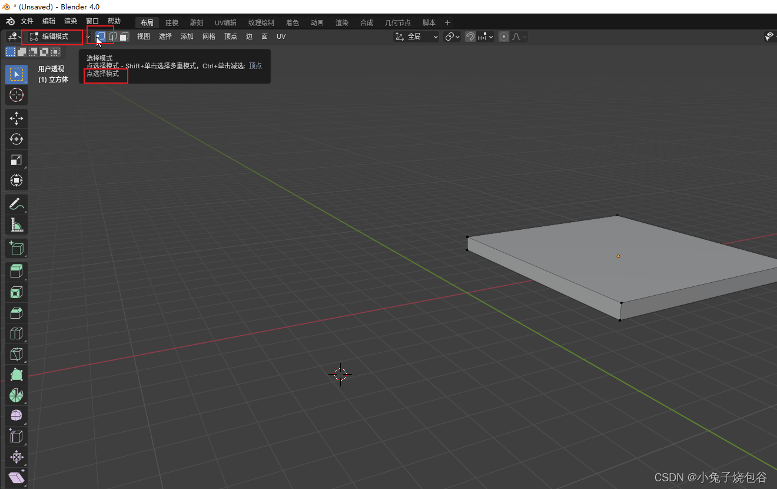Set selection mode to invert
Viewport: 777px width, 489px height.
44,52
